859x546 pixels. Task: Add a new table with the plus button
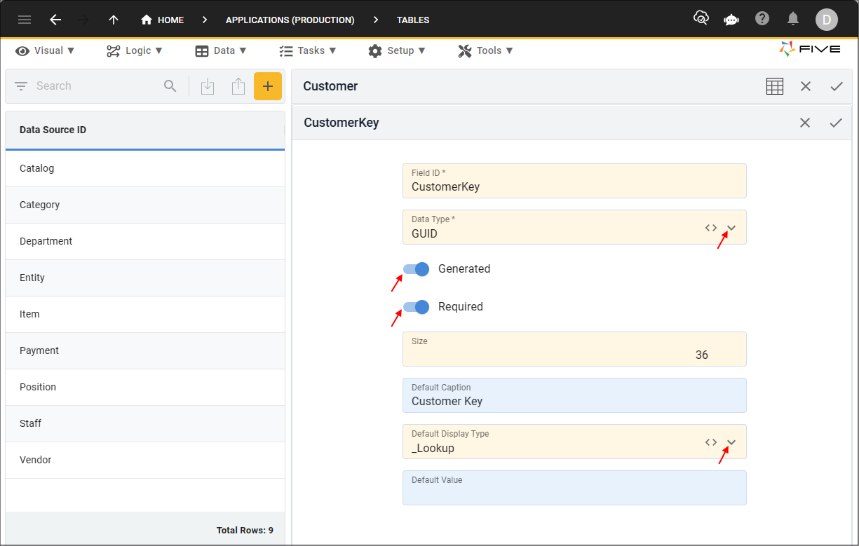pos(268,86)
